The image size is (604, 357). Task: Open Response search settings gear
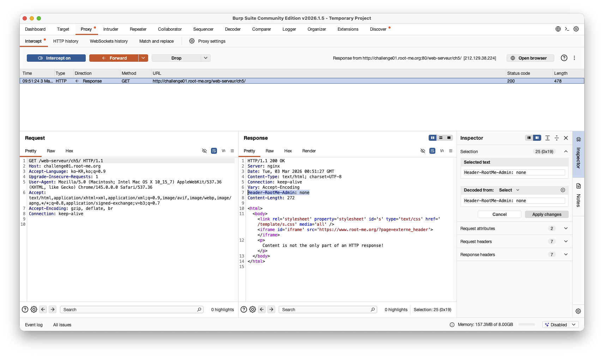click(253, 309)
